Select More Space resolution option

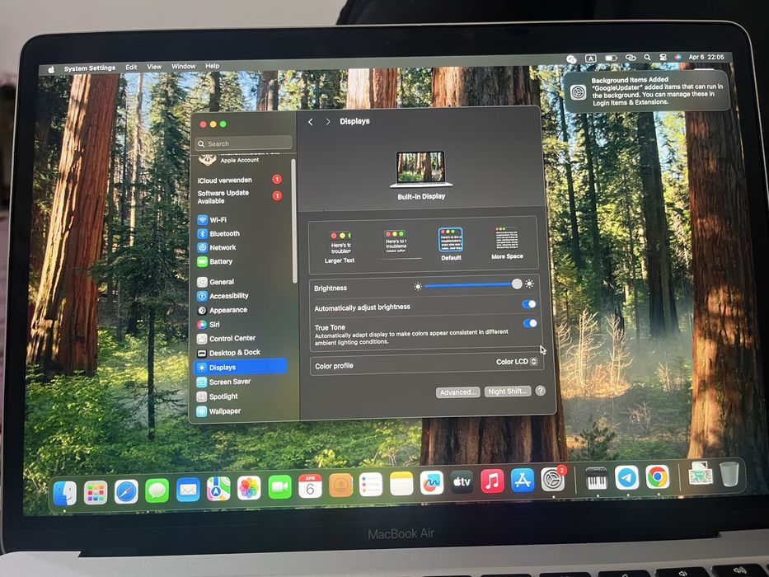tap(507, 242)
